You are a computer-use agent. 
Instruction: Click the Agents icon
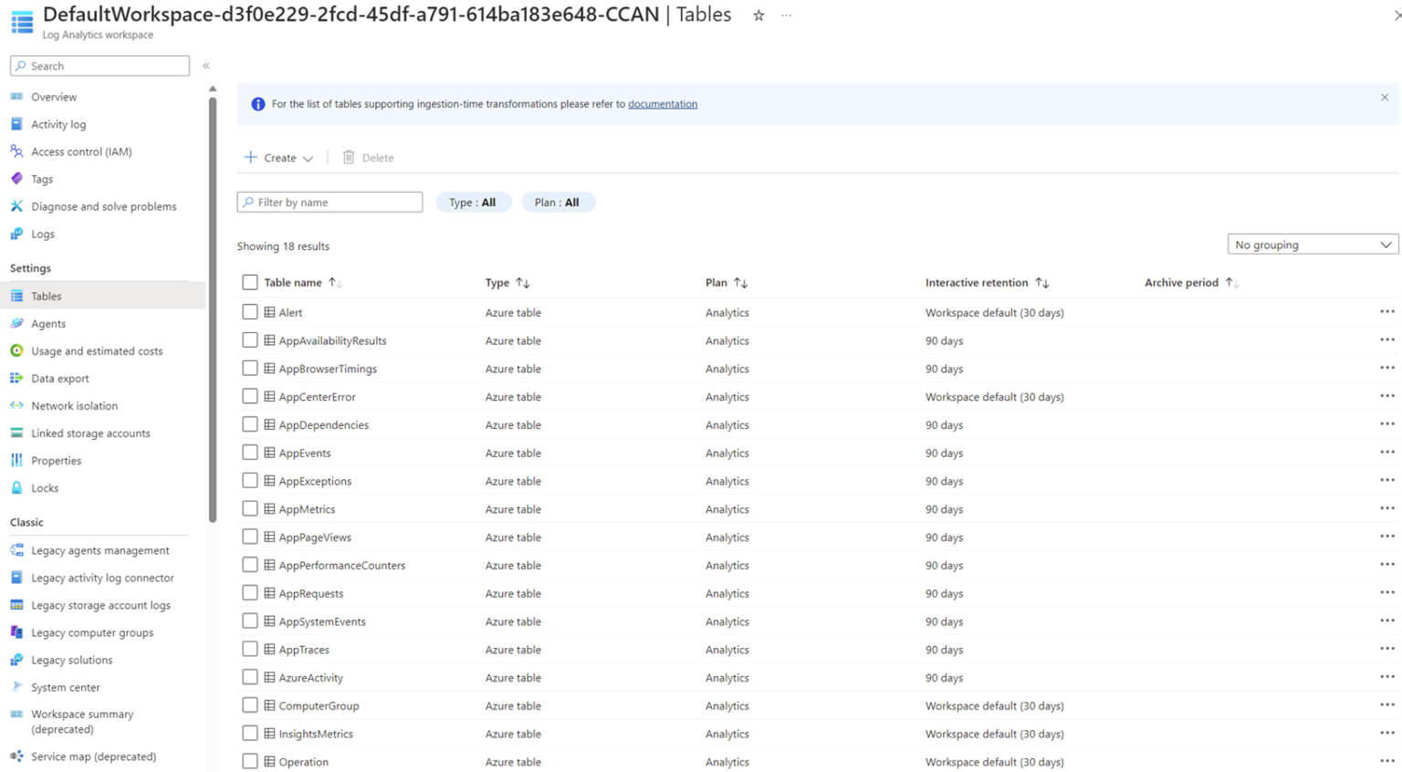[16, 323]
